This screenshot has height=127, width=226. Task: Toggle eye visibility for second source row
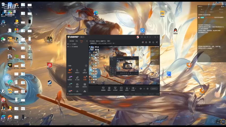click(68, 47)
